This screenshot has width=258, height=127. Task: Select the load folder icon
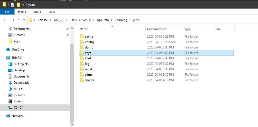coord(82,58)
